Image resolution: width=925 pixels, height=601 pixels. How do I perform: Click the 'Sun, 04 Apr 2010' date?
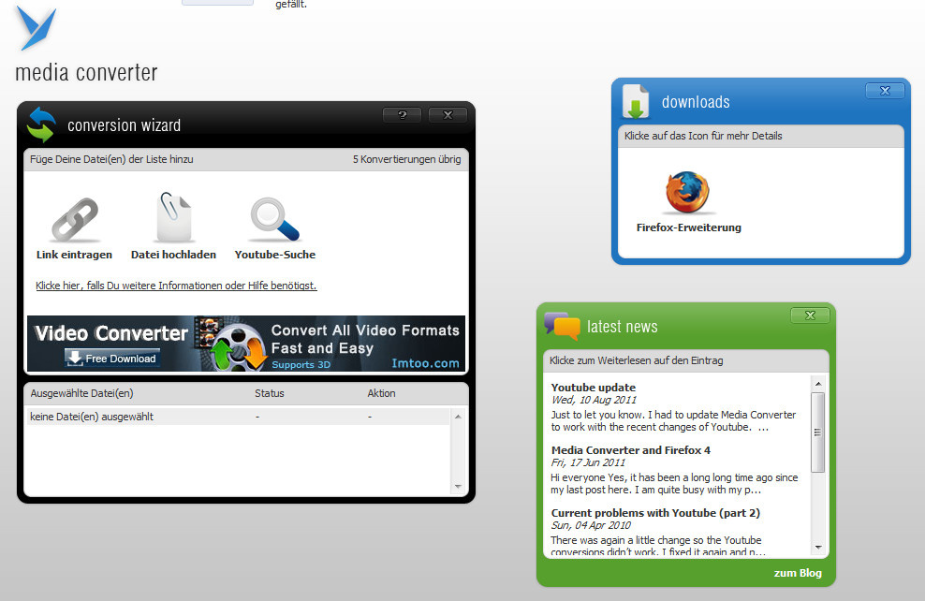591,525
